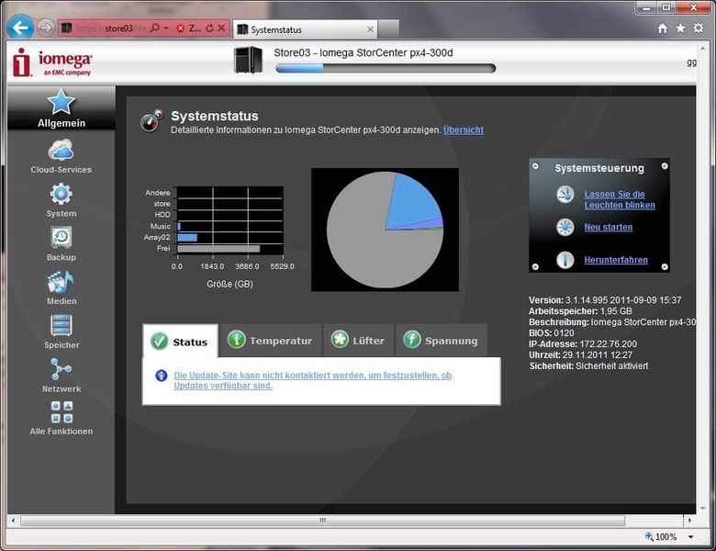
Task: Click Lassen Sie die Leuchten blinken link
Action: pos(620,199)
